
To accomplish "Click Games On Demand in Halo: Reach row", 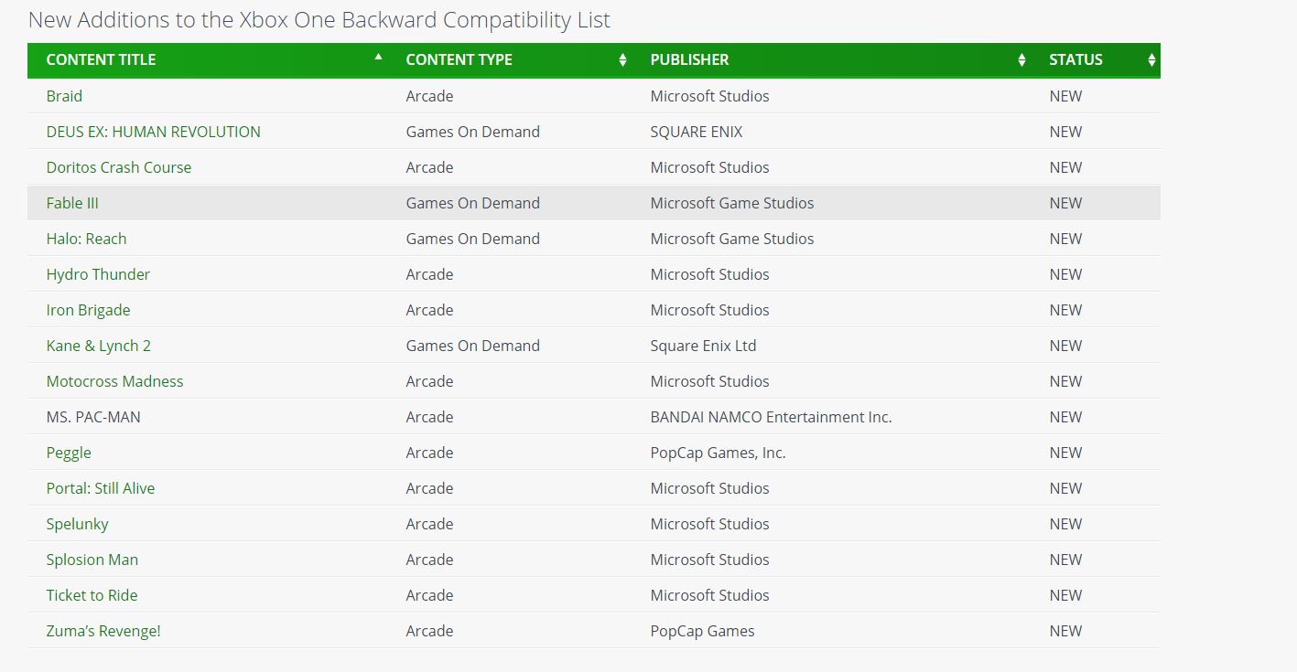I will point(472,239).
